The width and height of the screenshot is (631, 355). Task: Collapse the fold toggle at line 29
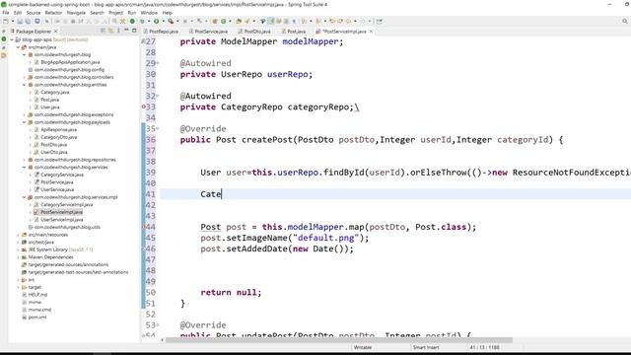click(x=158, y=63)
